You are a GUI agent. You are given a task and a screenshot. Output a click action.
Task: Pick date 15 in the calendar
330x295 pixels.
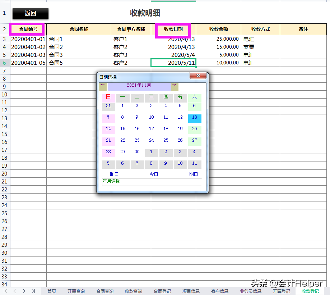(123, 130)
